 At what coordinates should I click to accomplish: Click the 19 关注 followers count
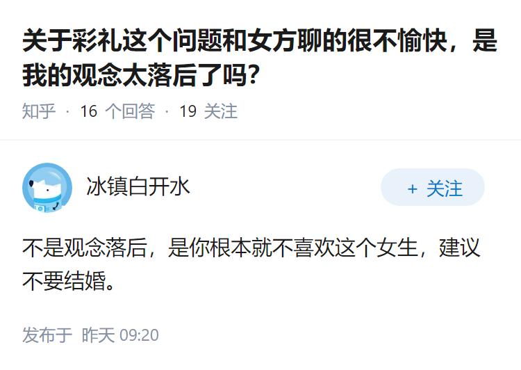point(208,111)
